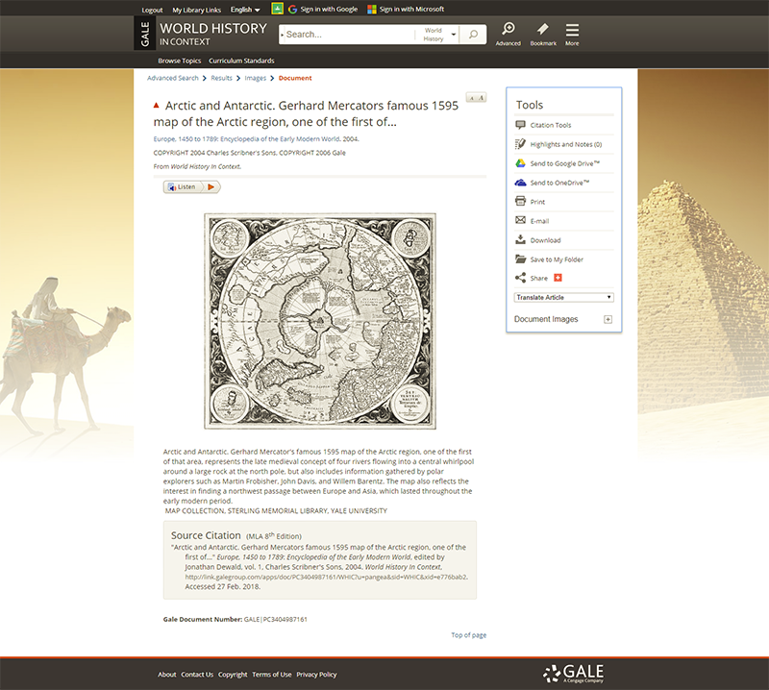769x690 pixels.
Task: Click the map collection credit line
Action: pos(276,510)
